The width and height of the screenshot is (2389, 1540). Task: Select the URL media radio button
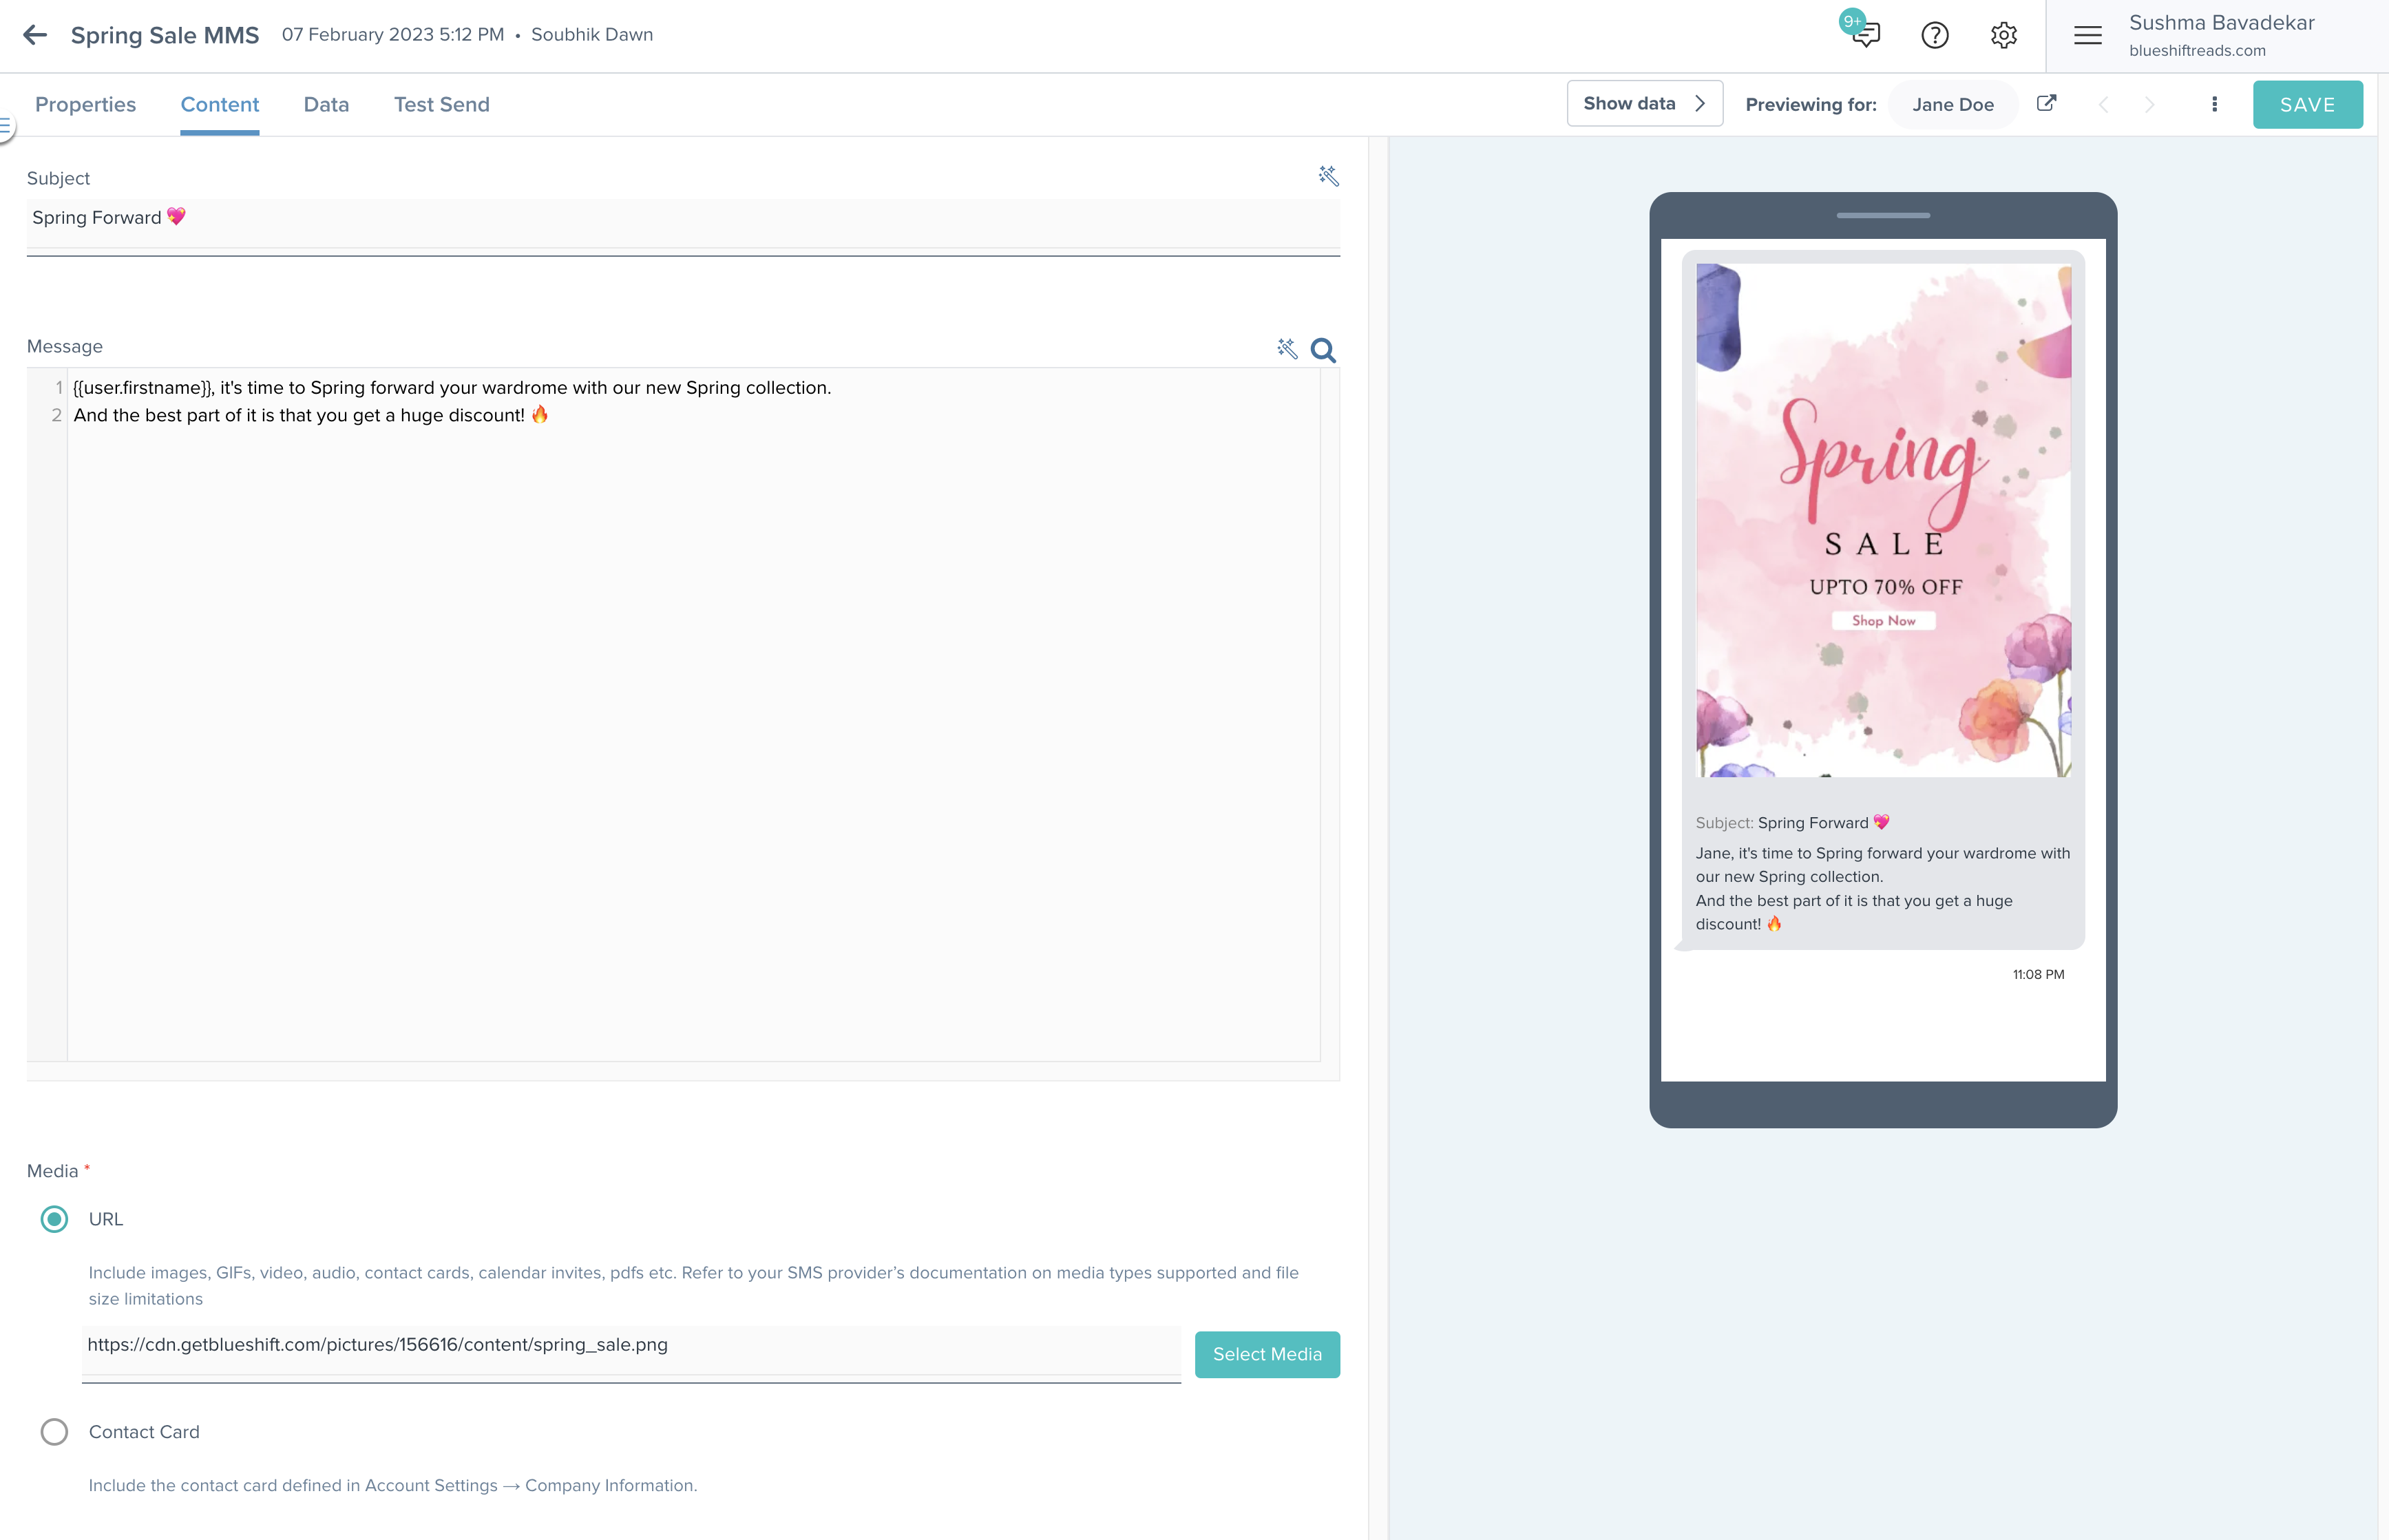54,1219
